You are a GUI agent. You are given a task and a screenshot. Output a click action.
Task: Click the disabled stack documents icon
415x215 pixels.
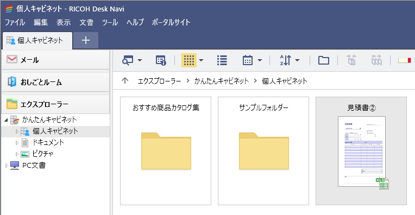click(351, 60)
